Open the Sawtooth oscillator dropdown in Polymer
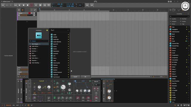This screenshot has width=191, height=107. click(42, 81)
